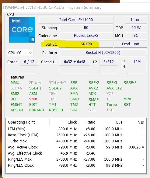
Task: Click the ABM feature label
Action: click(33, 94)
